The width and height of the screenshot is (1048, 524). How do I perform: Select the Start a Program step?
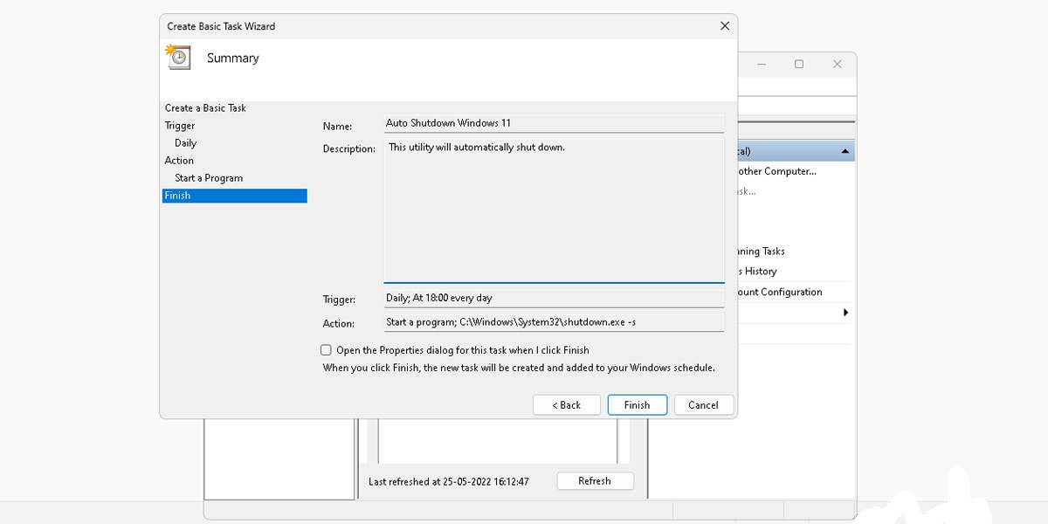(209, 178)
